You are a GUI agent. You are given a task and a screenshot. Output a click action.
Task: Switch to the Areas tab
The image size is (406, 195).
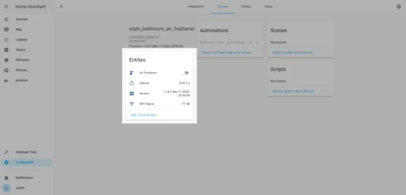click(268, 7)
